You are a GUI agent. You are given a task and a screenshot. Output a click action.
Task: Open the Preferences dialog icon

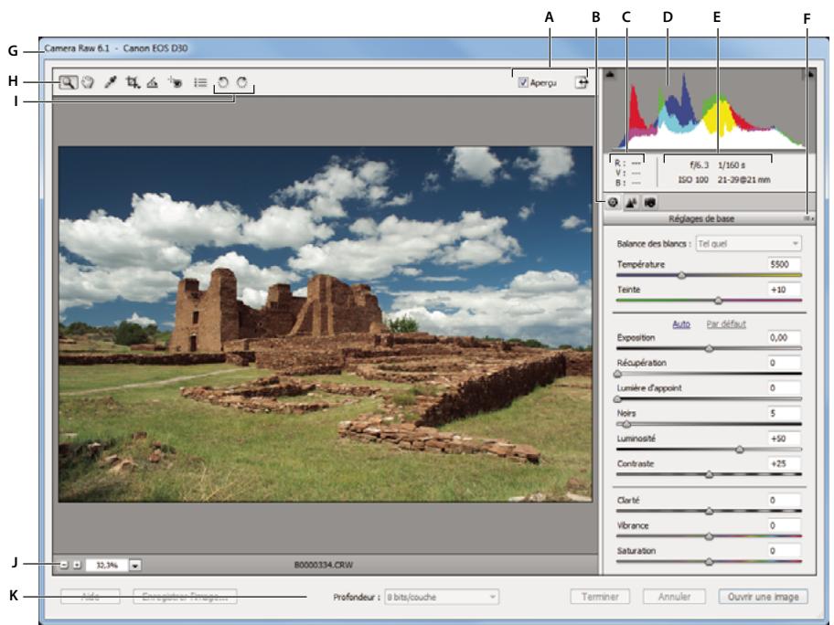(200, 82)
